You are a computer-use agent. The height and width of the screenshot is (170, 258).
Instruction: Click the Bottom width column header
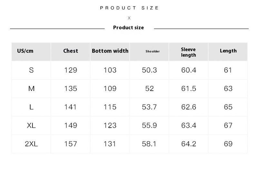pyautogui.click(x=110, y=51)
